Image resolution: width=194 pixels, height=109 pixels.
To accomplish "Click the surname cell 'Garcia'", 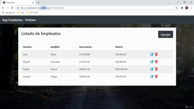I will pyautogui.click(x=54, y=69).
